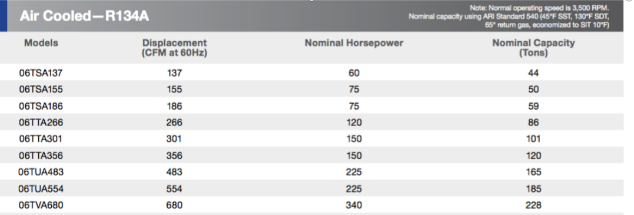Viewport: 634px width, 215px height.
Task: Click the Air Cooled—R134A title
Action: [x=85, y=16]
